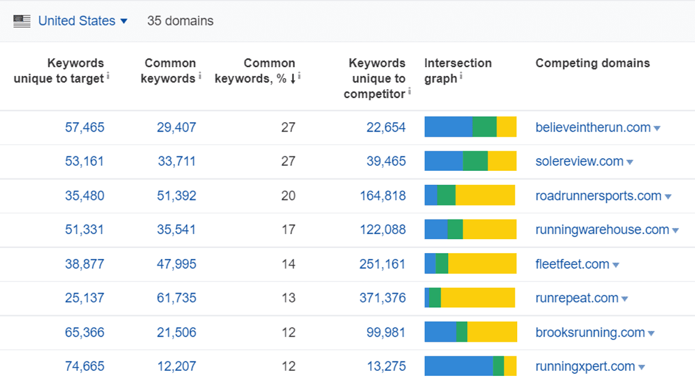
Task: Click info icon beside Common keywords, % header
Action: [x=299, y=75]
